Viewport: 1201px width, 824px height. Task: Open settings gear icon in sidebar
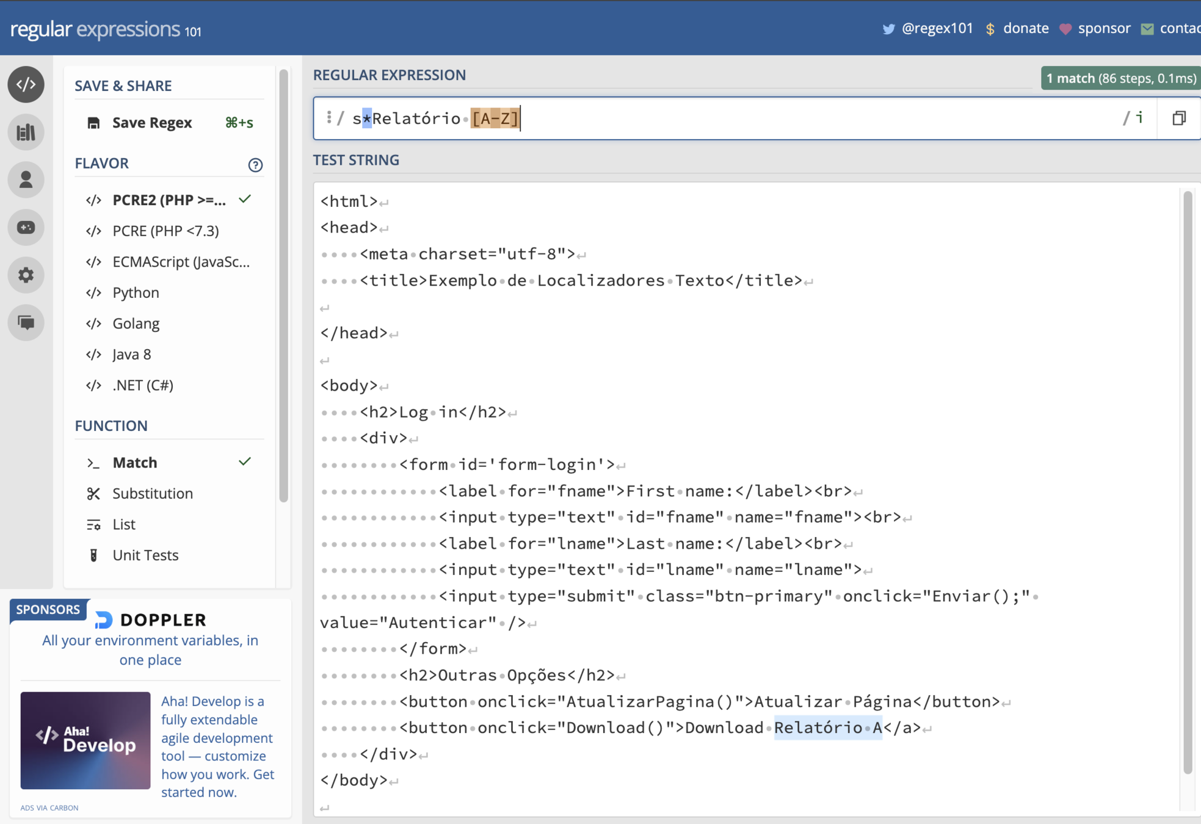[26, 275]
